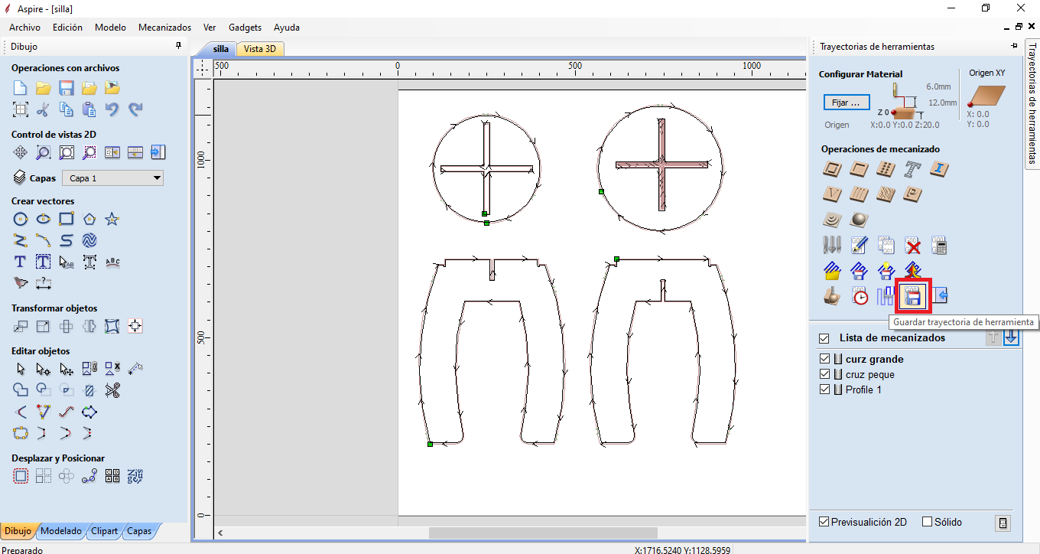Open the Ver menu

coord(210,28)
